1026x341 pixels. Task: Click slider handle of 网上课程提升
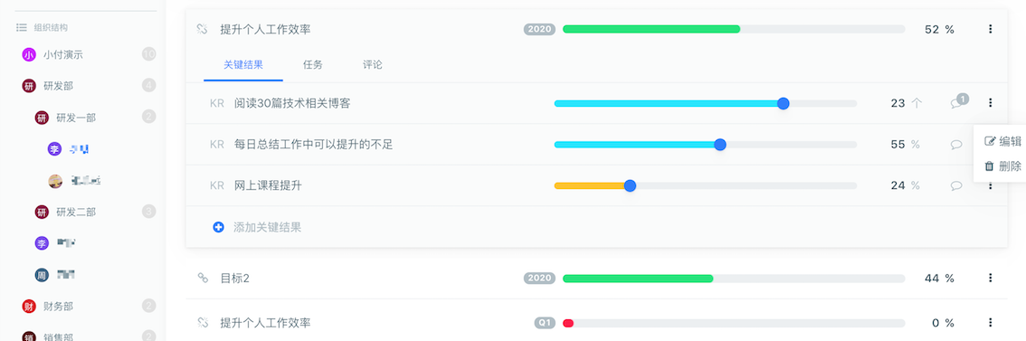tap(630, 186)
